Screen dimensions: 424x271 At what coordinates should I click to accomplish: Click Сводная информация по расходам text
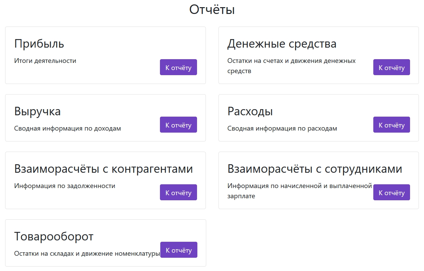282,129
